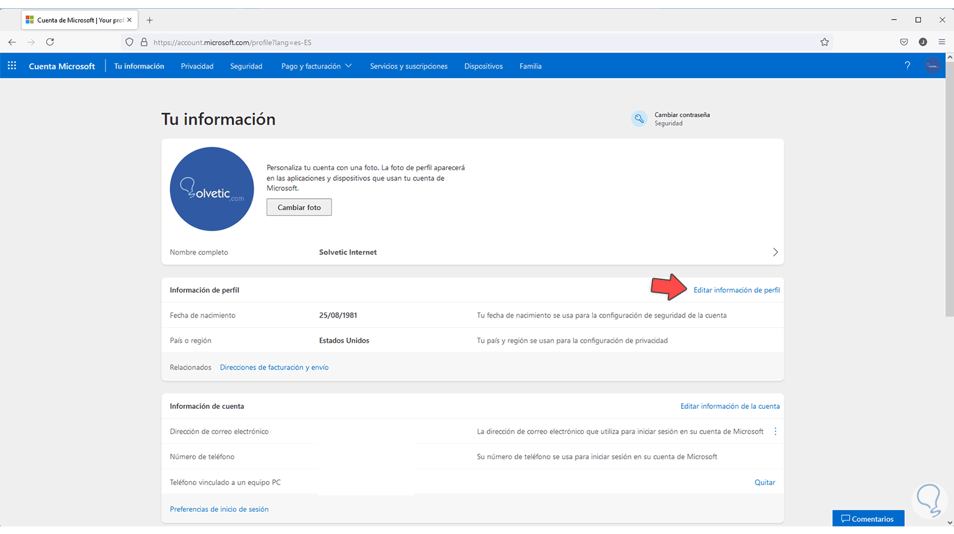The width and height of the screenshot is (954, 534).
Task: Open Familia section
Action: pyautogui.click(x=530, y=66)
